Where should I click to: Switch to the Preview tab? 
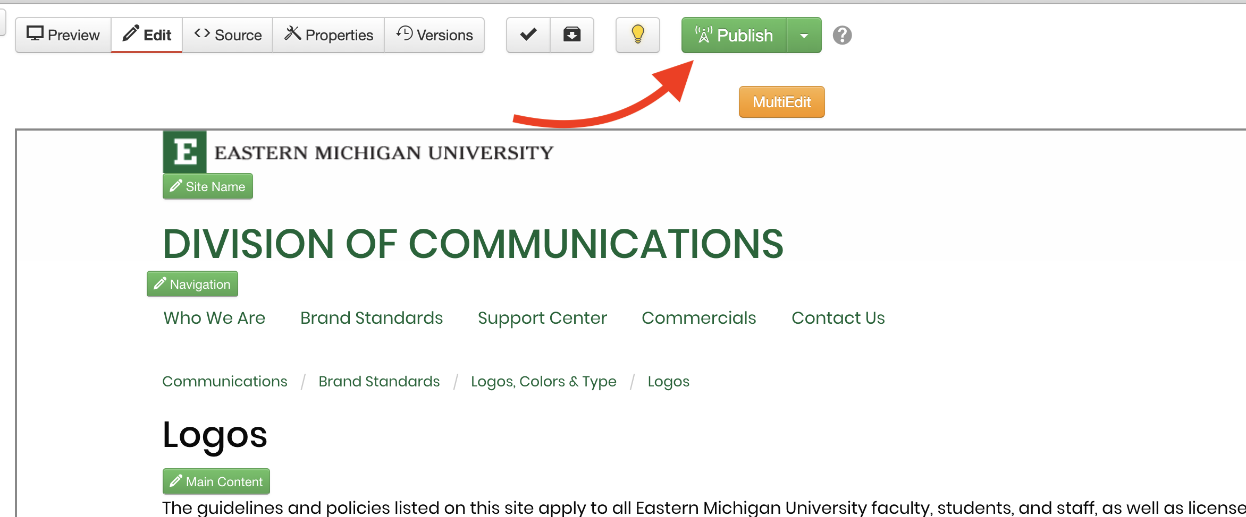(63, 35)
